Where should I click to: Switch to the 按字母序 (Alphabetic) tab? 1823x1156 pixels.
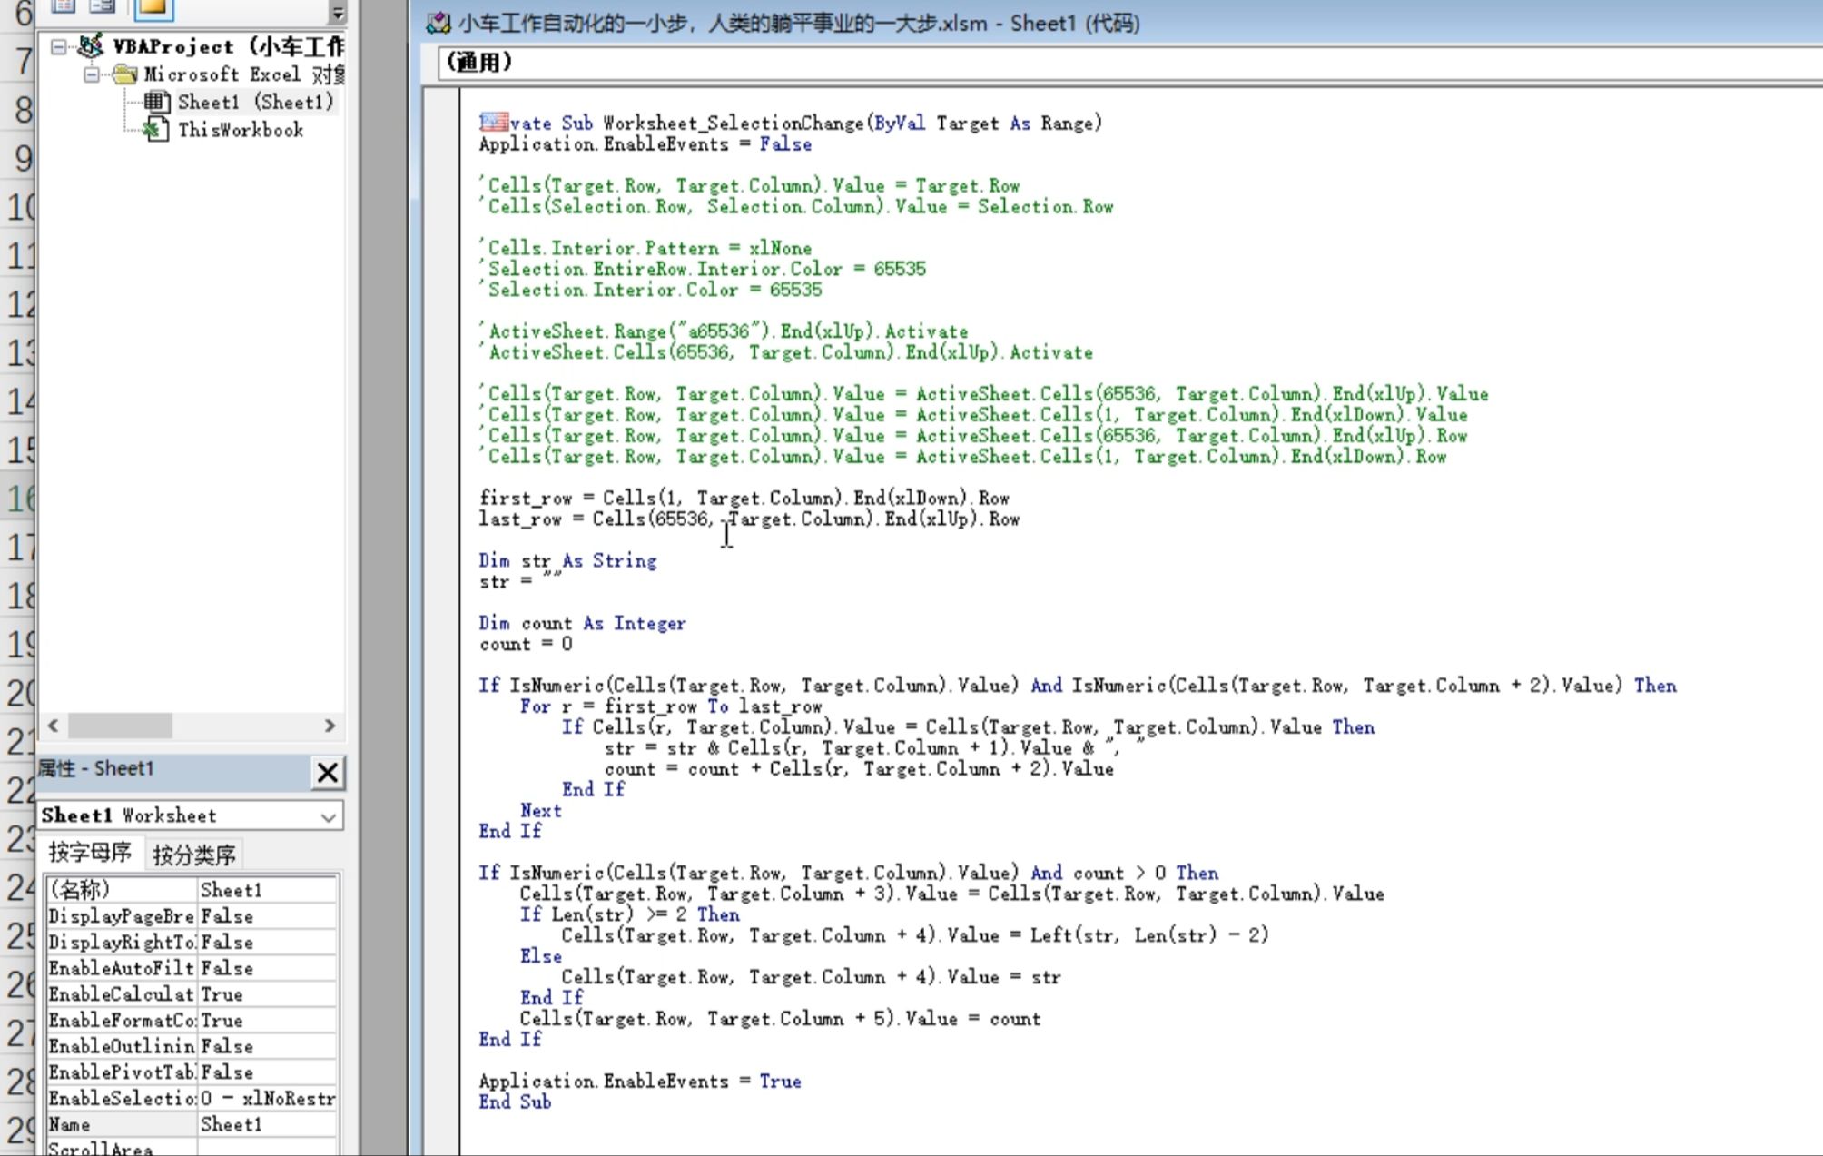pos(90,853)
